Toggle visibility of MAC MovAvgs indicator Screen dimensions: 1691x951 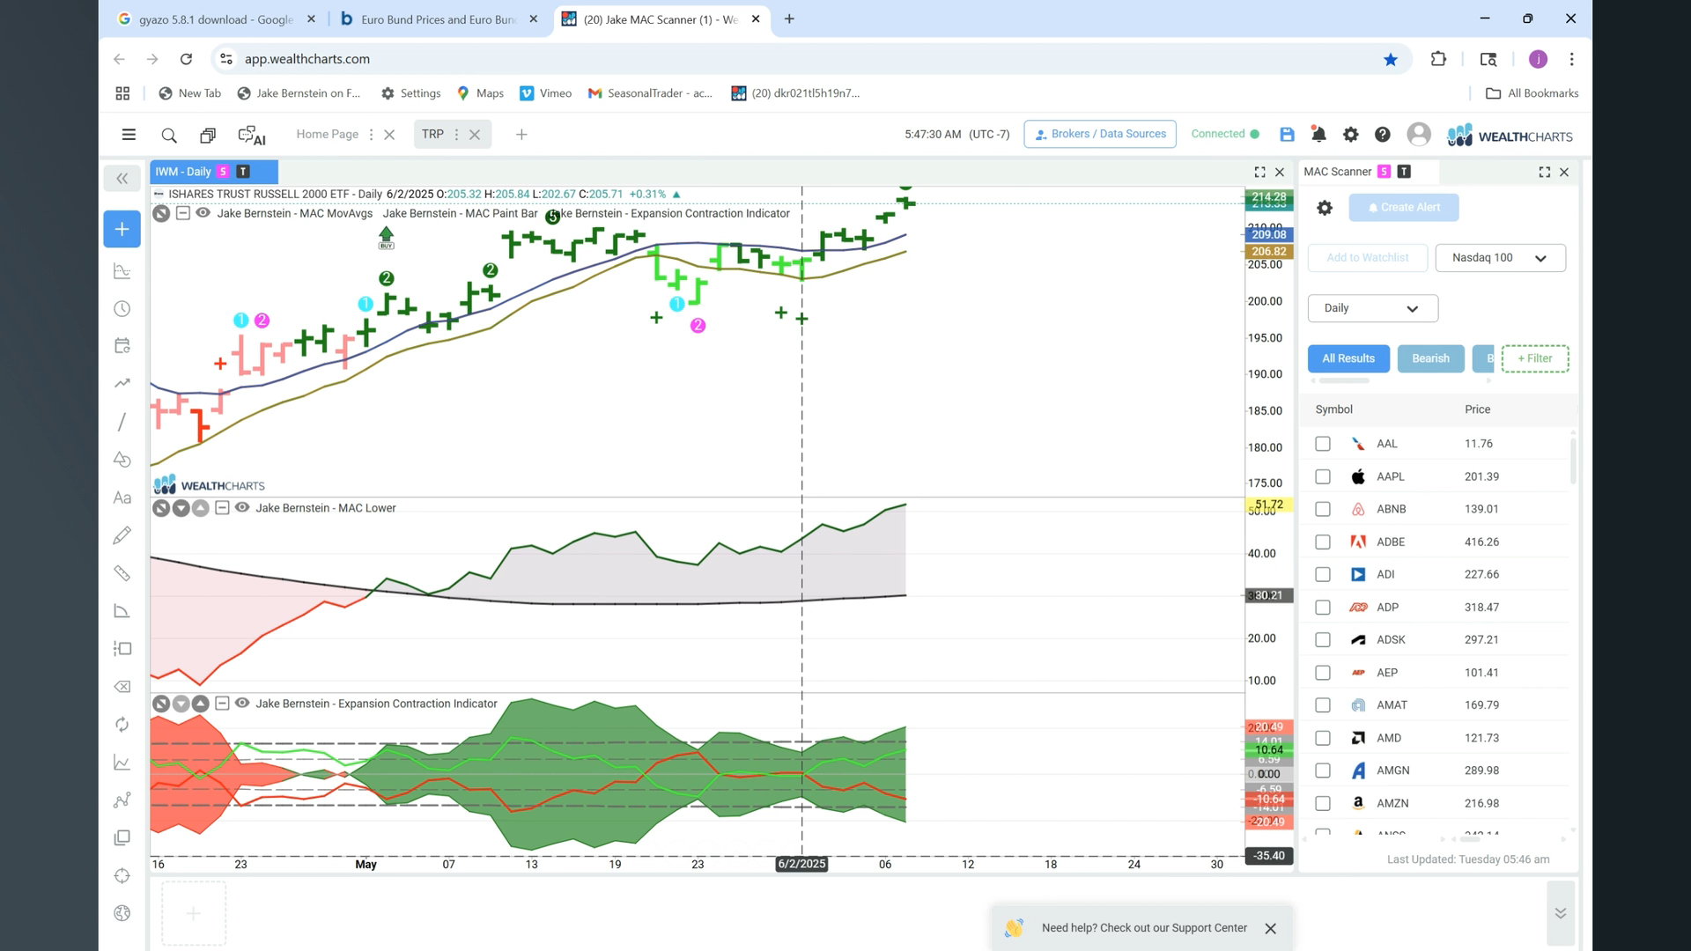click(203, 213)
